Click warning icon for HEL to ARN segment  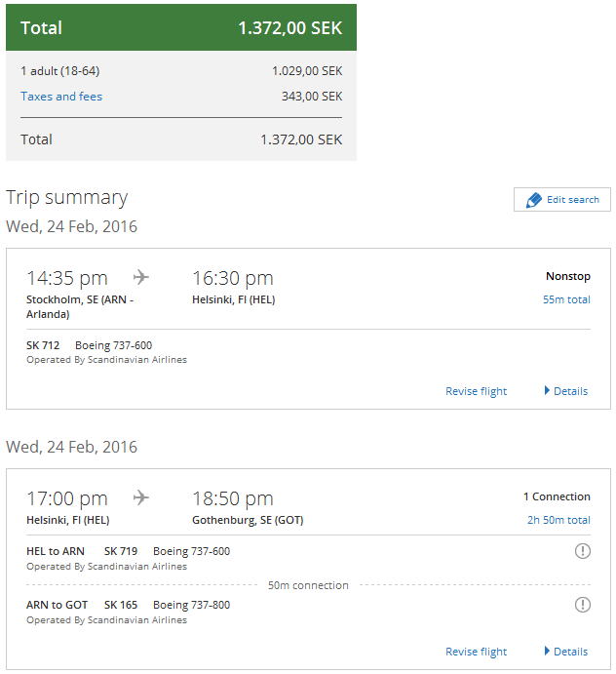[583, 551]
